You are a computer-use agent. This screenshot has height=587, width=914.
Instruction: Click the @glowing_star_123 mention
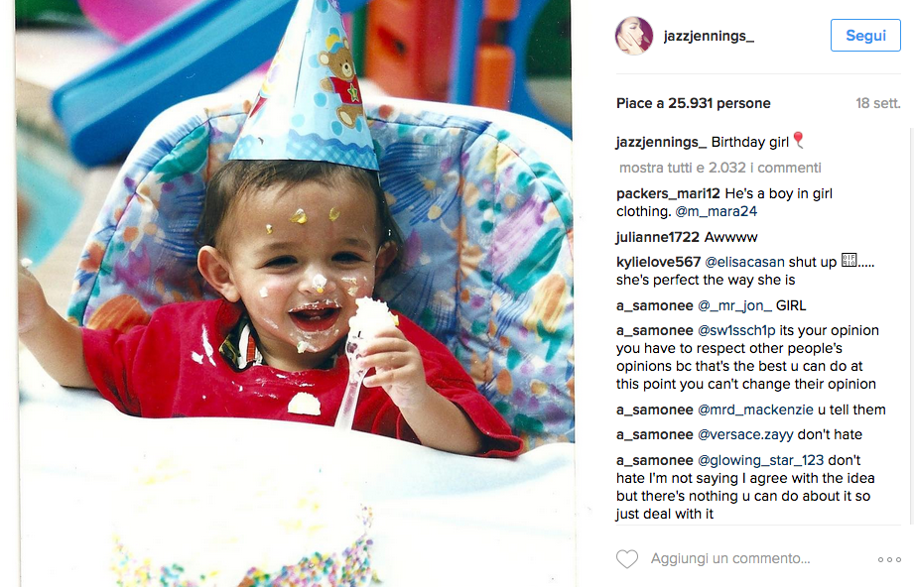[761, 461]
